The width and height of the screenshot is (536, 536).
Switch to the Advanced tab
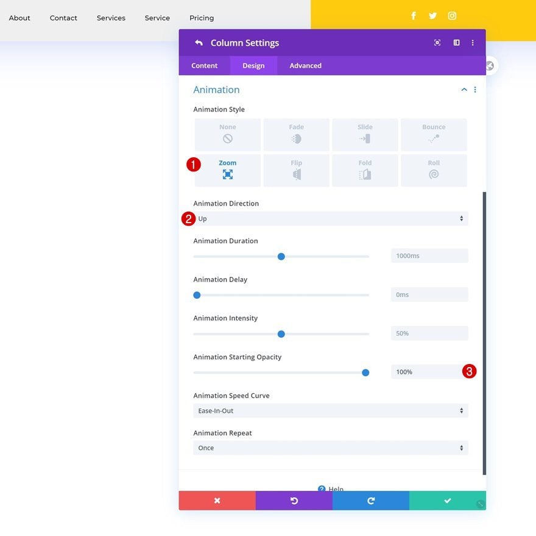coord(305,66)
